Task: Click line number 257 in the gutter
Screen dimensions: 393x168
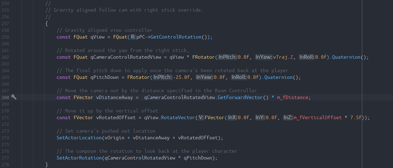Action: pos(6,24)
